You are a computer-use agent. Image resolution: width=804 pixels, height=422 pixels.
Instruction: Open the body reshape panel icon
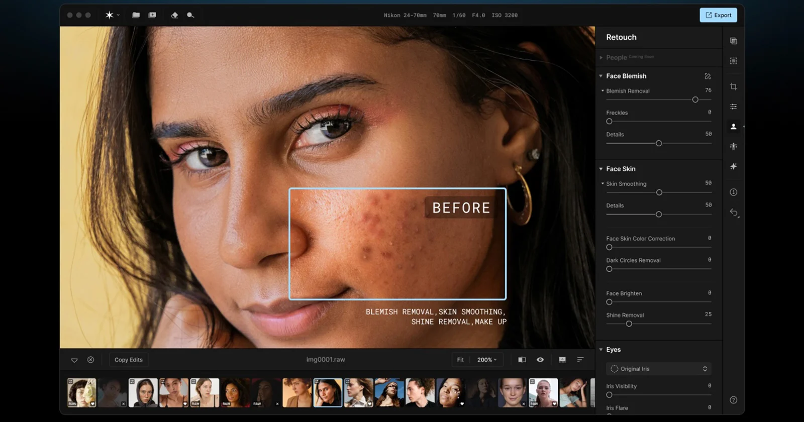pyautogui.click(x=734, y=146)
